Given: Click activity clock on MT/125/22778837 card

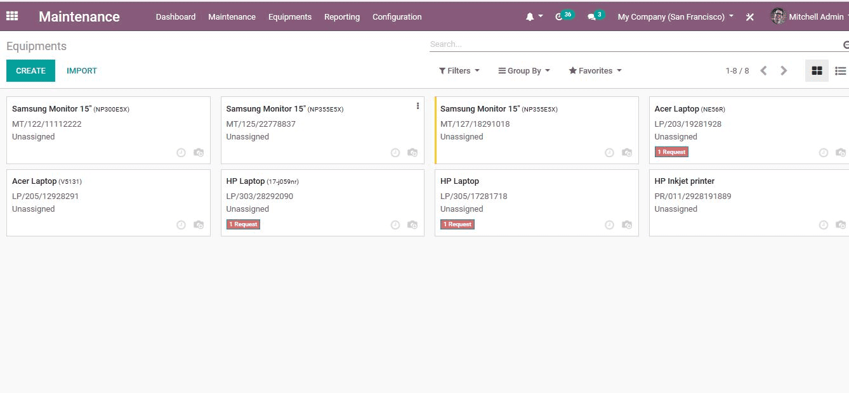Looking at the screenshot, I should point(395,153).
